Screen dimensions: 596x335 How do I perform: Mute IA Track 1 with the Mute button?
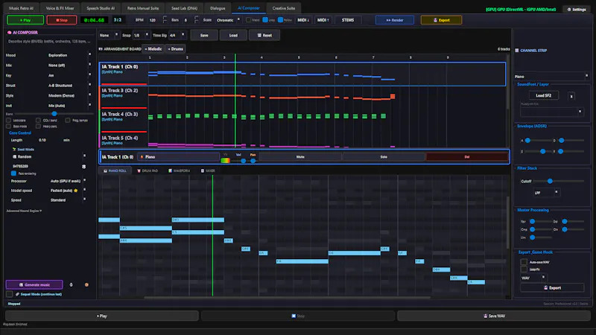(300, 157)
